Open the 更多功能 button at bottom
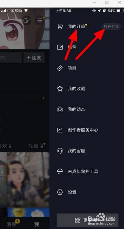The image size is (124, 229). pos(88,220)
